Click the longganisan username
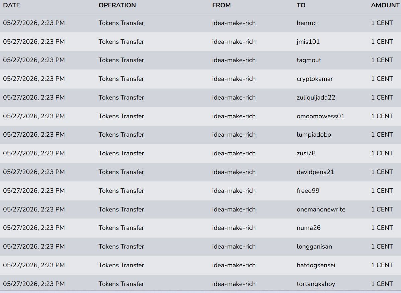This screenshot has height=293, width=401. (x=314, y=246)
